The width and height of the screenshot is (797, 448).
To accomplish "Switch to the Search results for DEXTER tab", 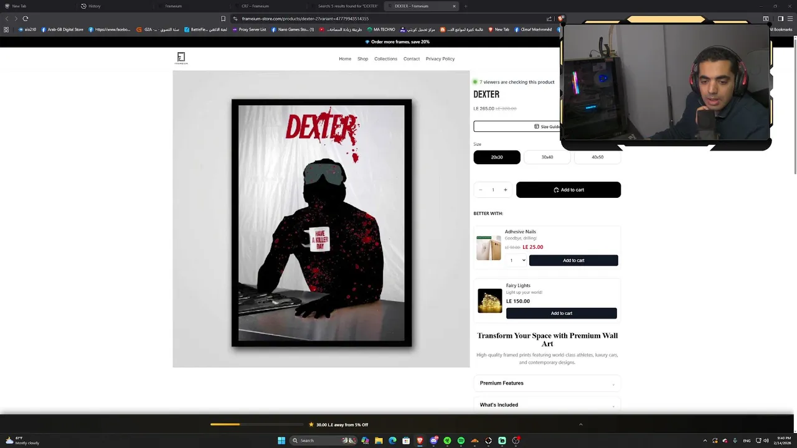I will coord(344,6).
